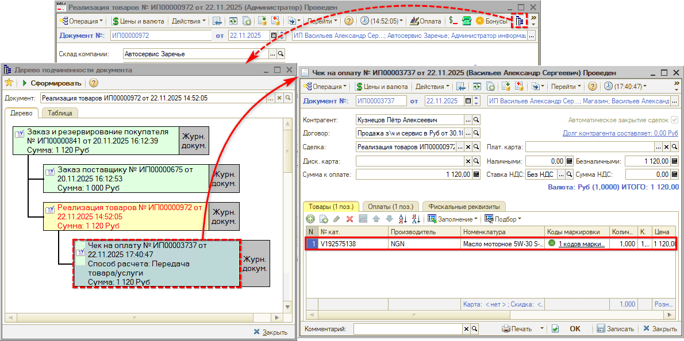Expand the Заполнение dropdown menu
This screenshot has width=684, height=341.
pyautogui.click(x=454, y=219)
